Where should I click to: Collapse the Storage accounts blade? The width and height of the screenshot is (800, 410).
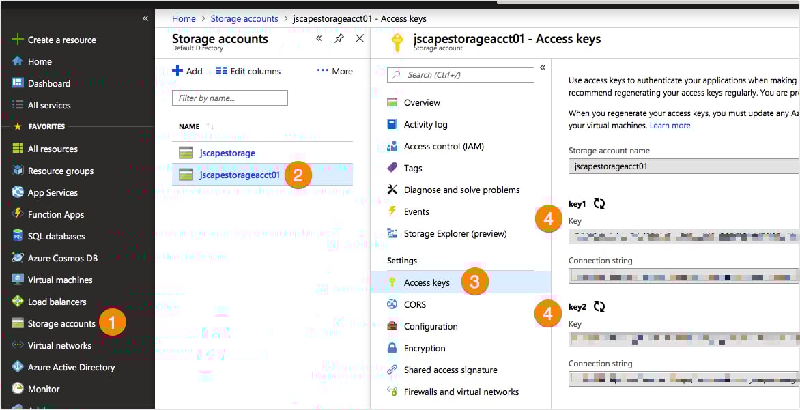point(319,40)
